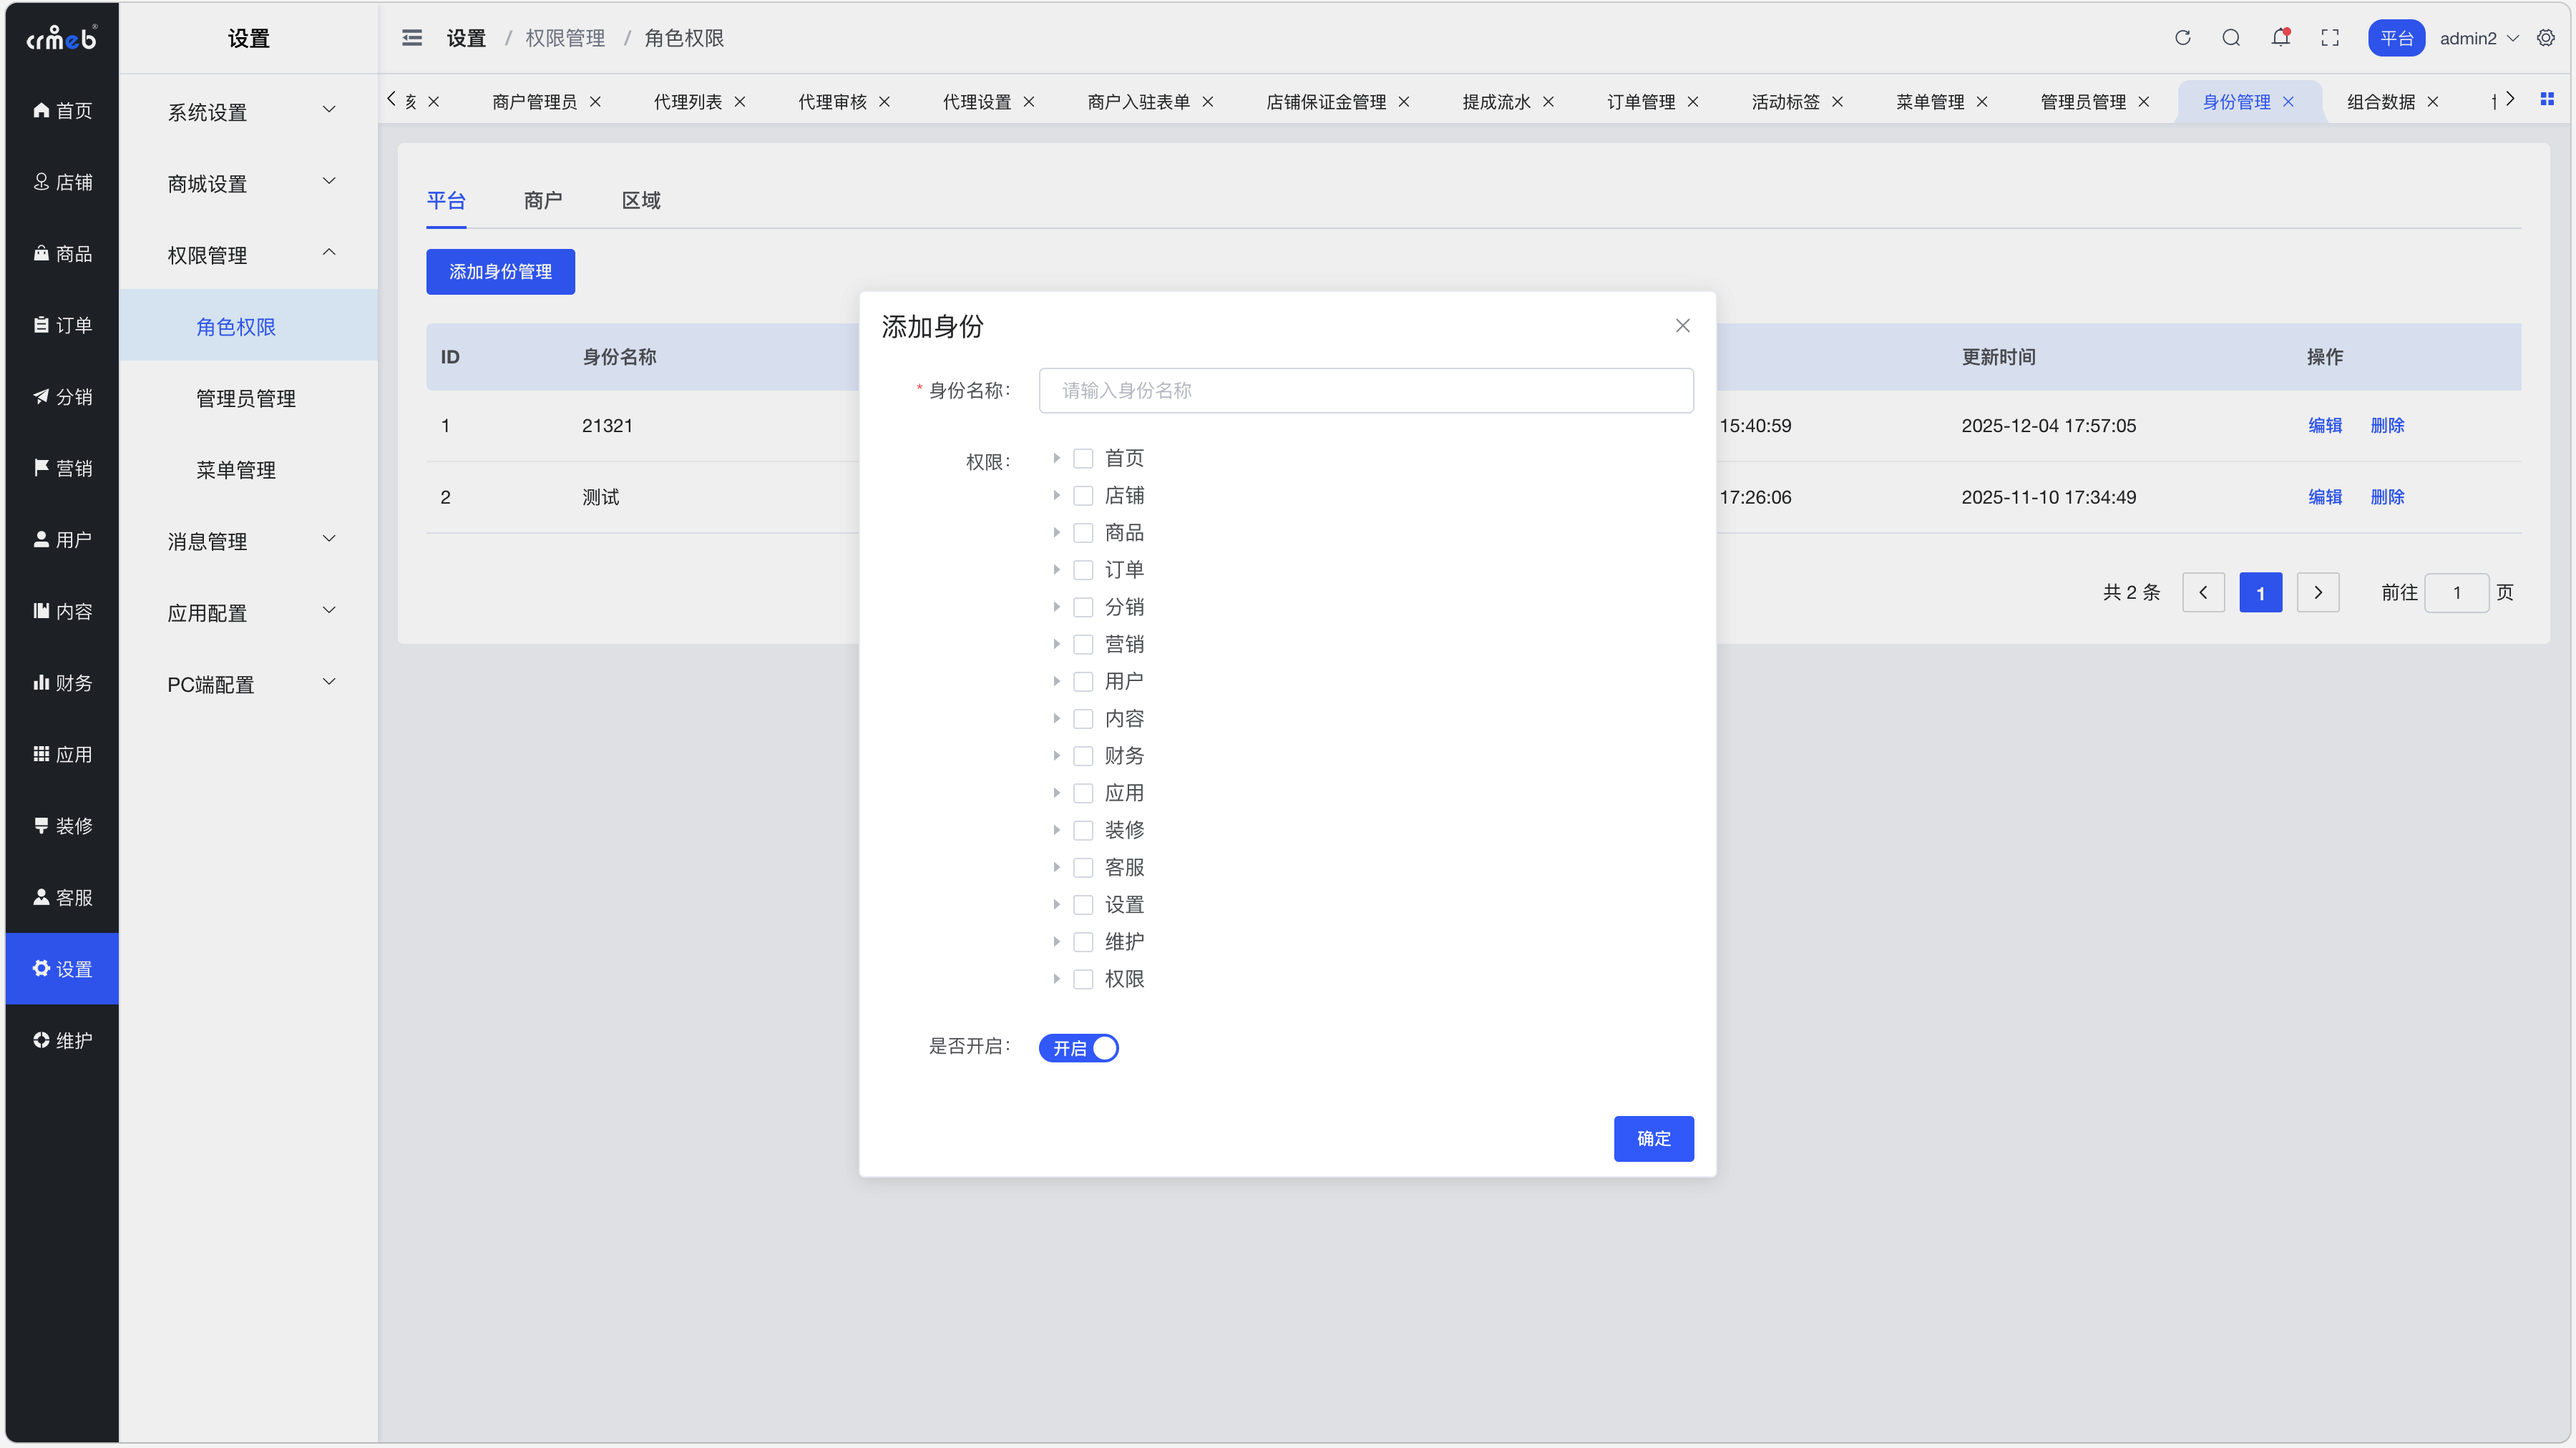Click the 身份名称 input field
The width and height of the screenshot is (2576, 1448).
pyautogui.click(x=1365, y=391)
